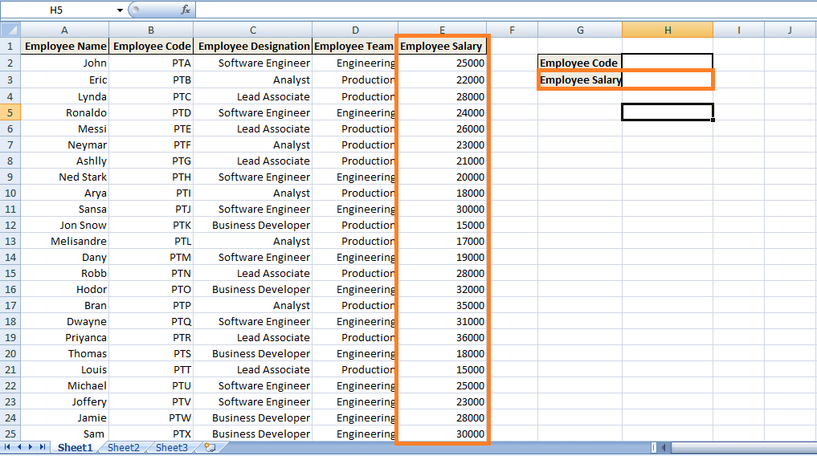Click the Insert Function fx icon

(x=186, y=10)
